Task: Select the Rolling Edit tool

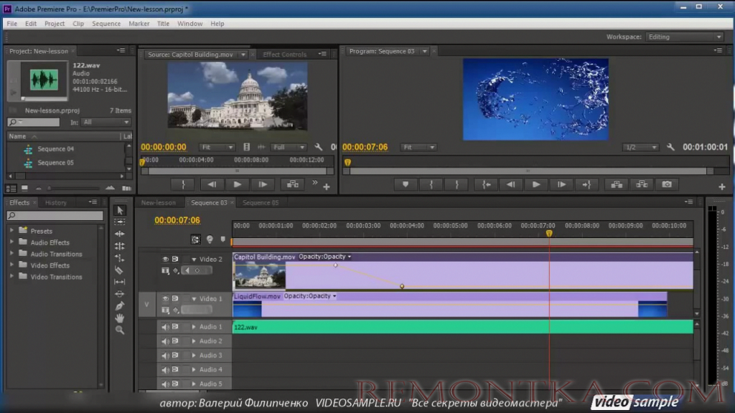Action: 120,246
